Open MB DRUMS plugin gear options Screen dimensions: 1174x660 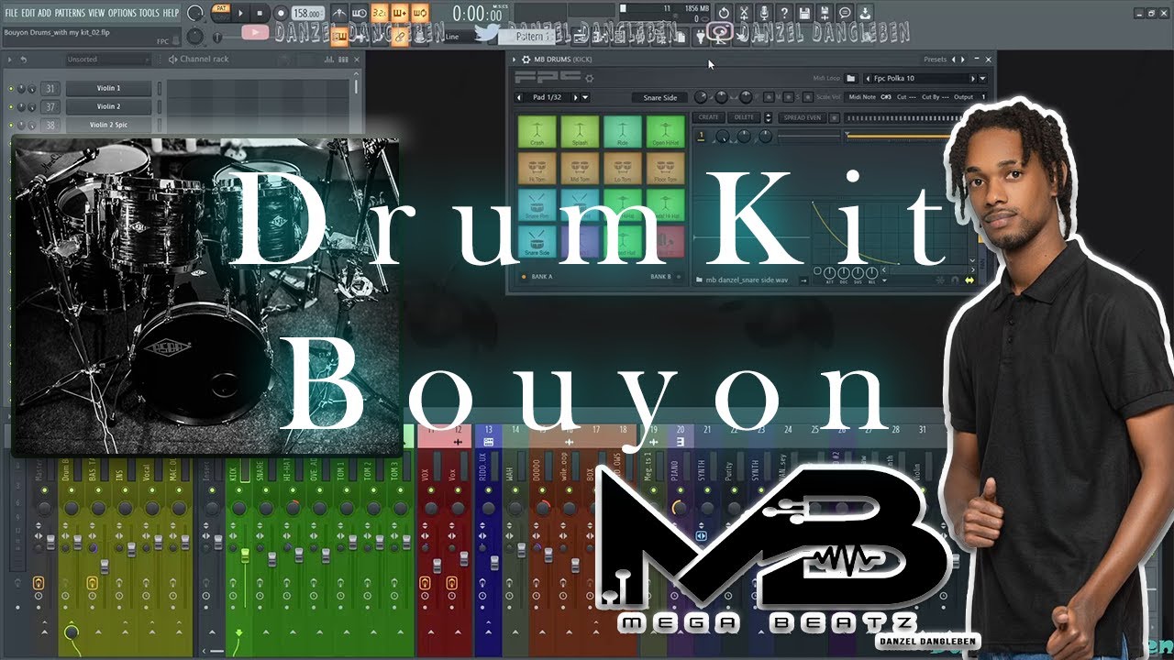[526, 59]
